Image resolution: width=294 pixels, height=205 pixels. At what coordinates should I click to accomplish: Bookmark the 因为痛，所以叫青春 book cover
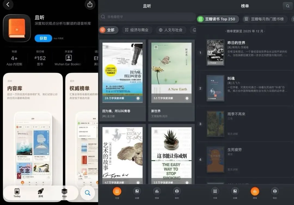107,47
